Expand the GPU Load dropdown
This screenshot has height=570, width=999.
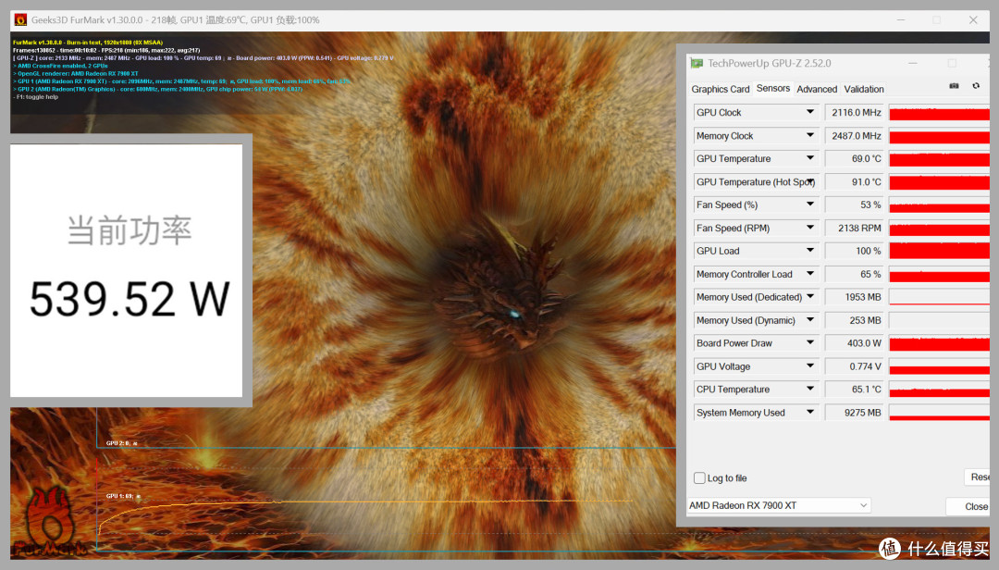point(809,251)
